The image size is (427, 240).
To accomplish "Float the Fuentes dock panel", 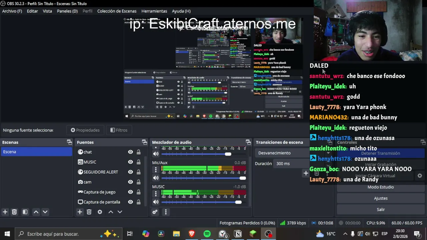I will pos(144,142).
